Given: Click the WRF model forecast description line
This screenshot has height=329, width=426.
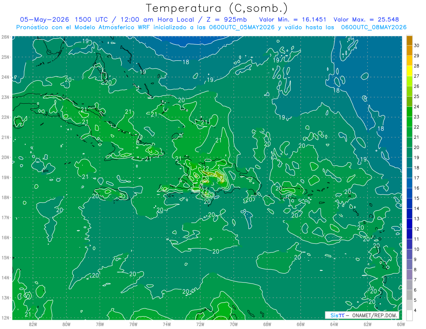Looking at the screenshot, I should 212,27.
